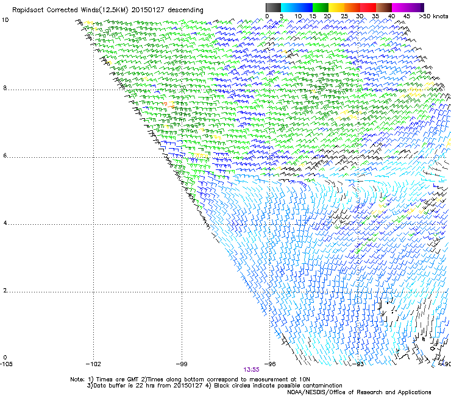Click the yellow 20-25 knots legend swatch
The image size is (451, 396).
tap(336, 7)
